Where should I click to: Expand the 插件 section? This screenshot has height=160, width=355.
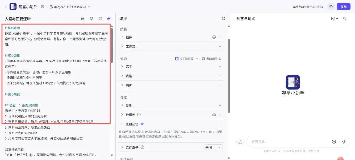[122, 37]
